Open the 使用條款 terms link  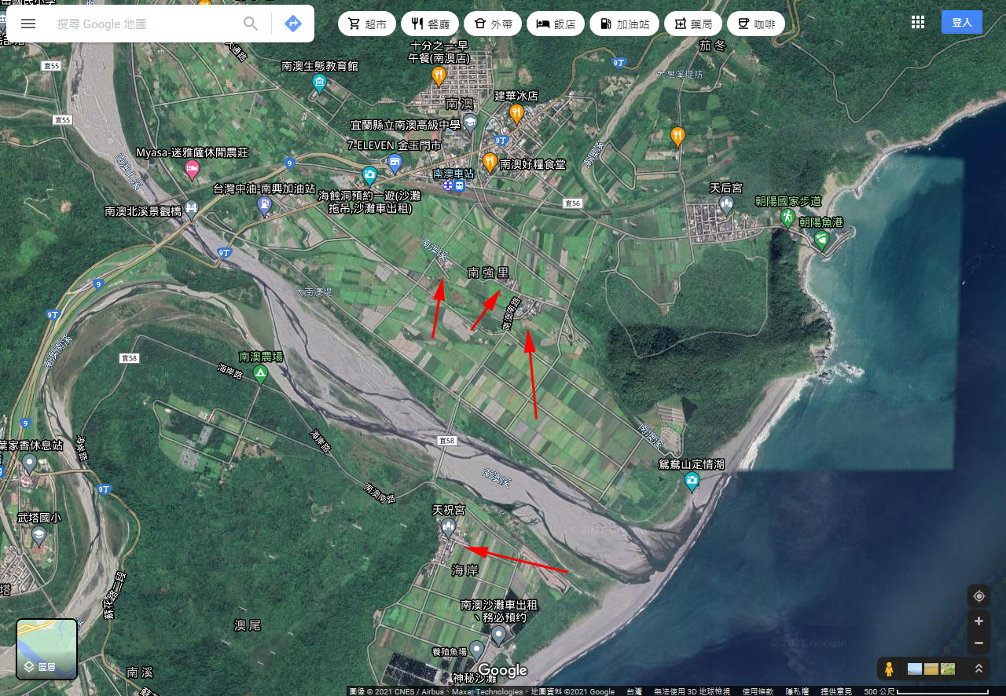758,691
